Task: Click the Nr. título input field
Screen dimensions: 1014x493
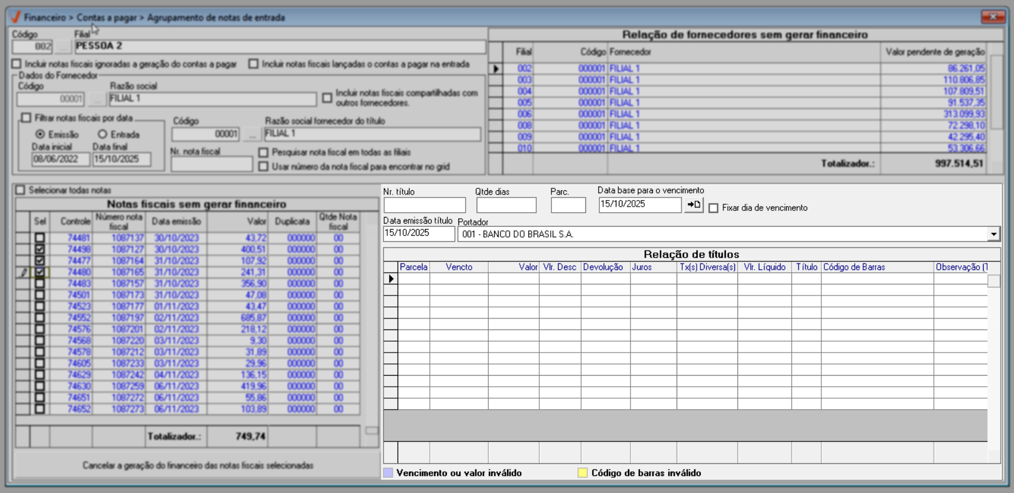Action: pos(424,205)
